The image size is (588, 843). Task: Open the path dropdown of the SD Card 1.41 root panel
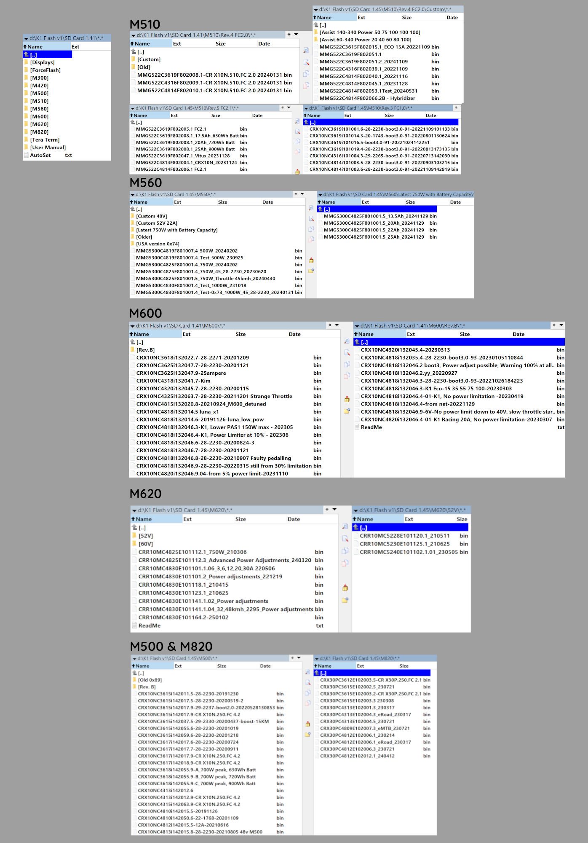(26, 38)
